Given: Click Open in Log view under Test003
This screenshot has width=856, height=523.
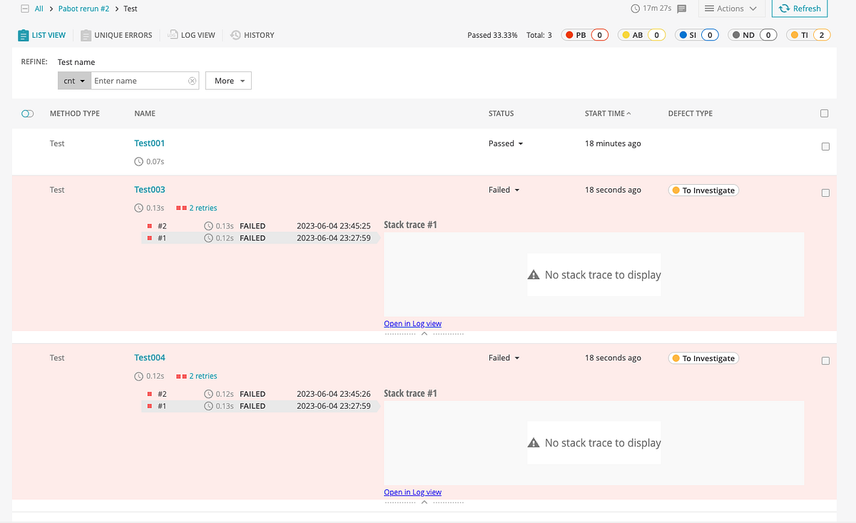Looking at the screenshot, I should point(412,323).
